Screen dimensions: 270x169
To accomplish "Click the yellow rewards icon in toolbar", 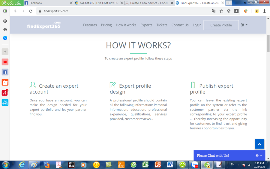I will tap(257, 11).
